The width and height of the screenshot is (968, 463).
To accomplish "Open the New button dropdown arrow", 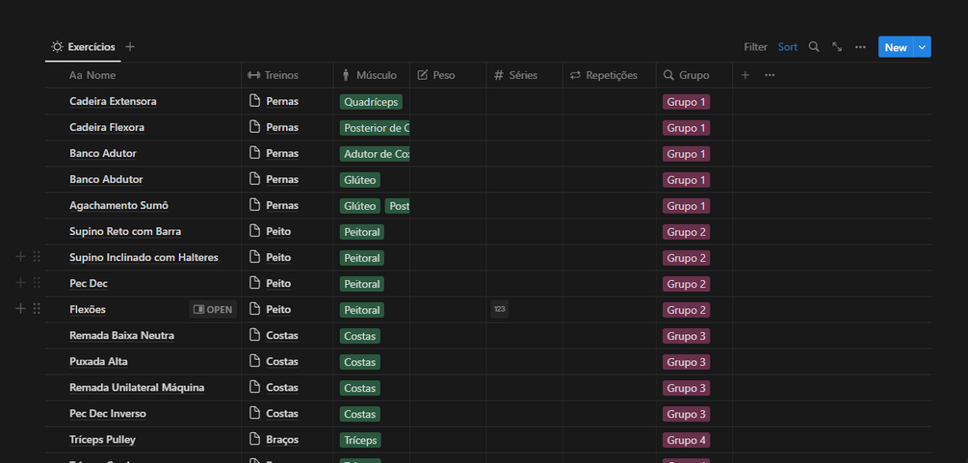I will coord(923,47).
